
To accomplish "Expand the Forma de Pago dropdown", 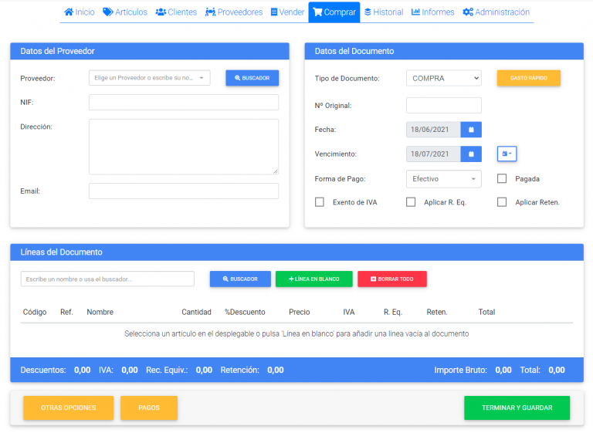I will (x=443, y=178).
